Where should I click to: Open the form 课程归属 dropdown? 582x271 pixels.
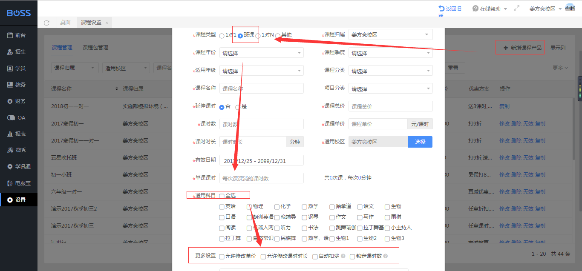390,35
